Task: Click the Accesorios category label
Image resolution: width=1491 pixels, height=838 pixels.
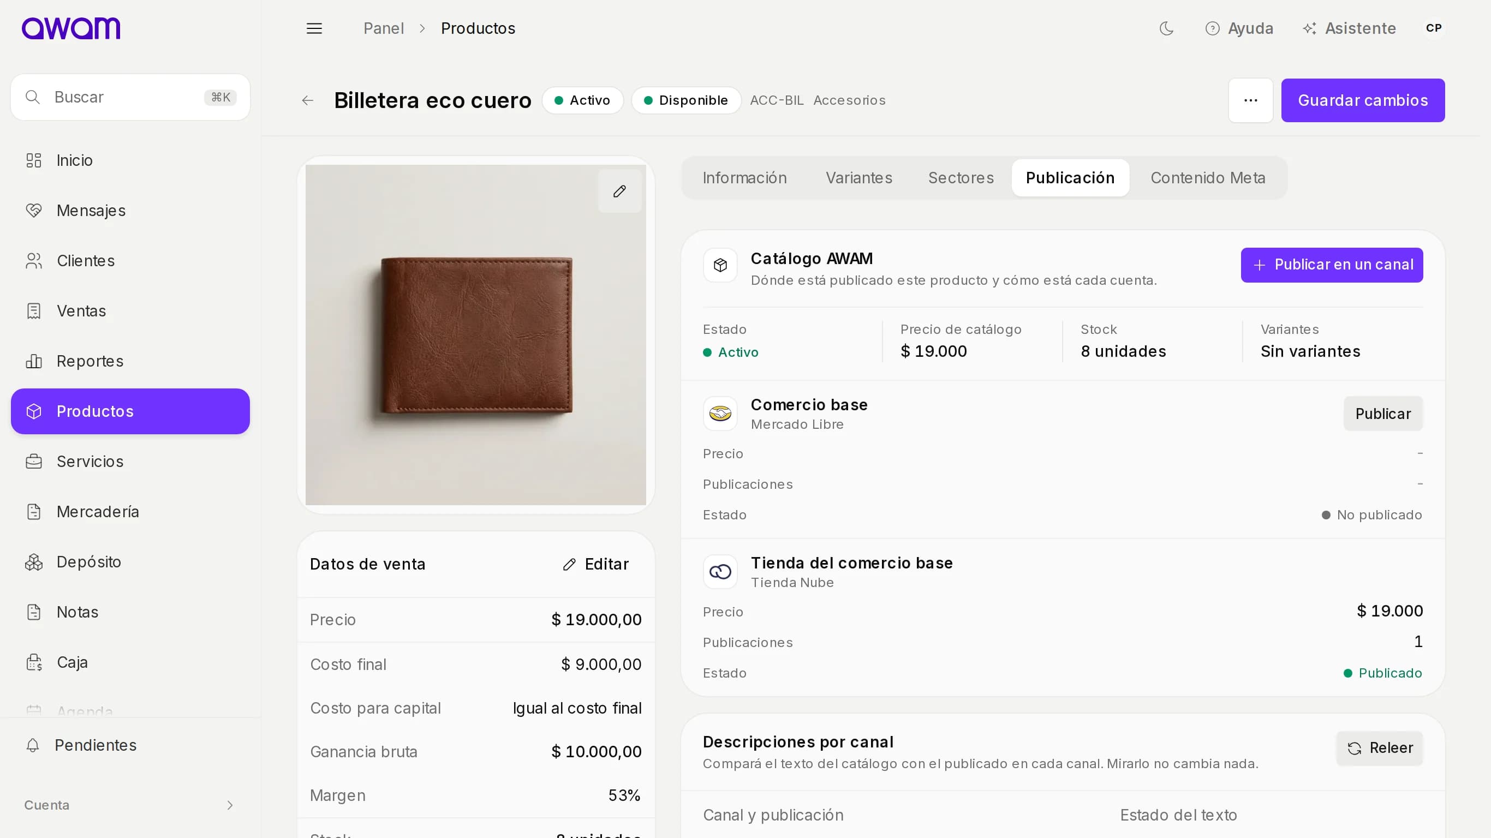Action: point(849,101)
